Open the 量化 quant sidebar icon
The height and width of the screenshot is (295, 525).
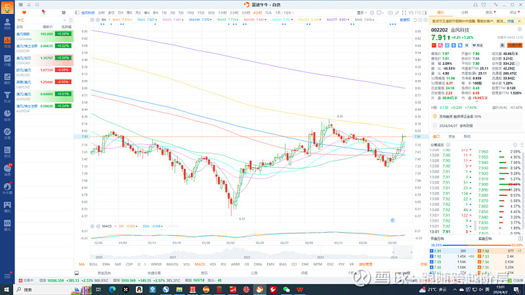7,225
